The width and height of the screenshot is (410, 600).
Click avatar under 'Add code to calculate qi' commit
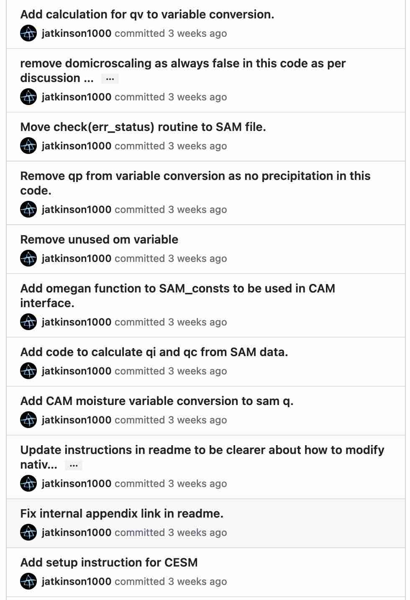pos(28,371)
